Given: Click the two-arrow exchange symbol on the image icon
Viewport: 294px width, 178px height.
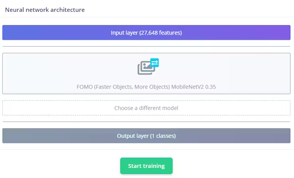Looking at the screenshot, I should [155, 63].
